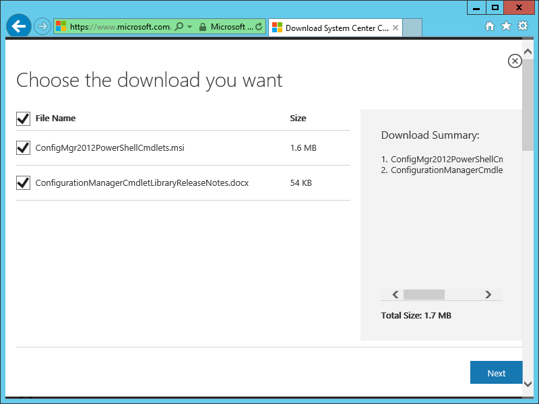
Task: Click the microsoft.com address field
Action: [120, 26]
